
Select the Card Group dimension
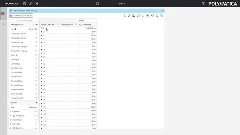click(15, 64)
